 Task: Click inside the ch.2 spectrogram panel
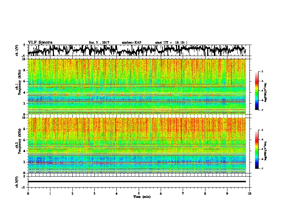pyautogui.click(x=137, y=145)
